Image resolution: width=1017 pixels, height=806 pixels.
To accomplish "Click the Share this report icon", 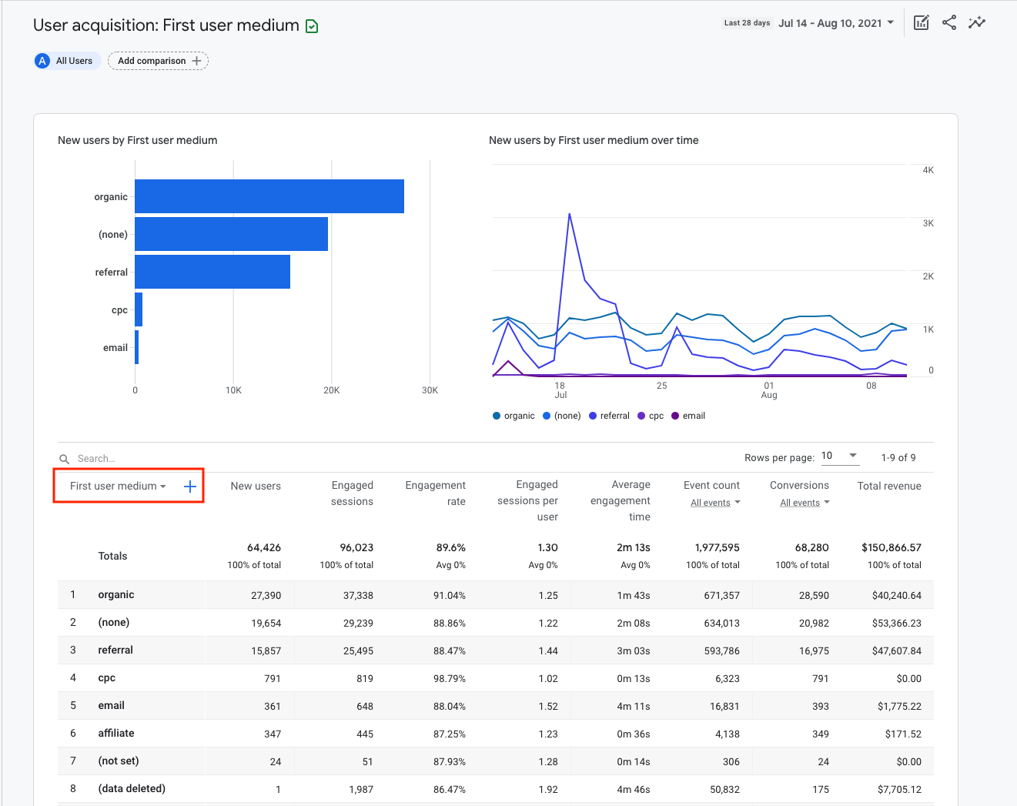I will click(948, 22).
